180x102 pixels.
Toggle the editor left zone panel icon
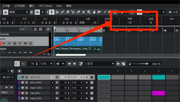(x=17, y=64)
